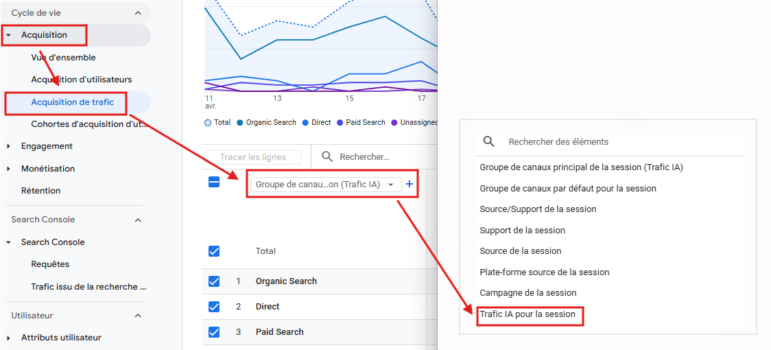This screenshot has height=350, width=771.
Task: Toggle the Total row checkbox
Action: point(214,251)
